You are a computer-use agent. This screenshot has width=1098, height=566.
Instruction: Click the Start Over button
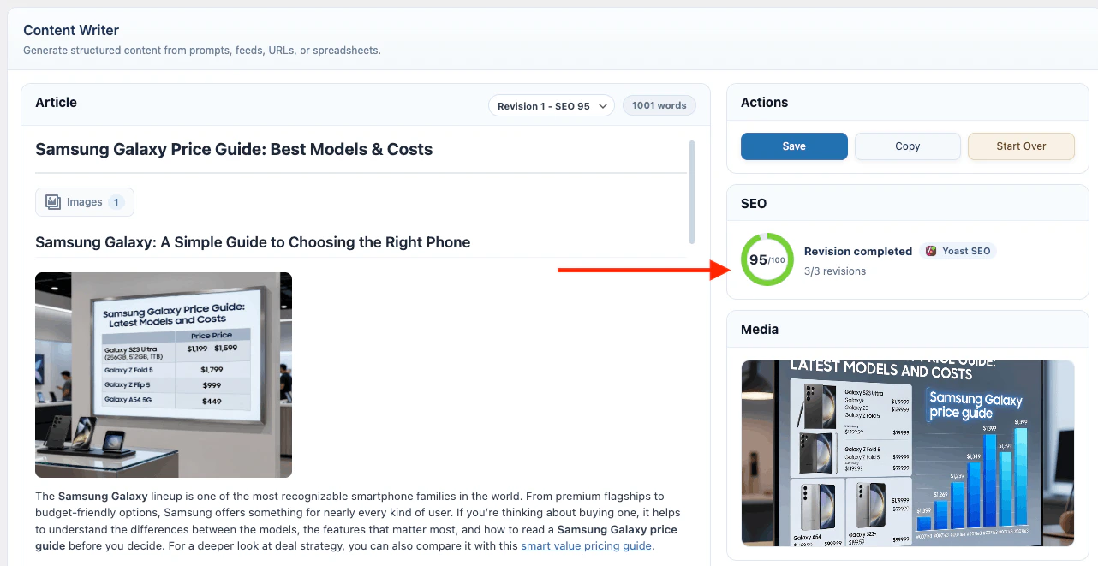pos(1021,146)
